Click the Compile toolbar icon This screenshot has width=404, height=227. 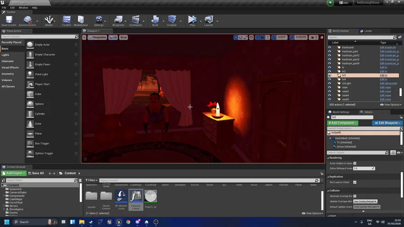[172, 21]
